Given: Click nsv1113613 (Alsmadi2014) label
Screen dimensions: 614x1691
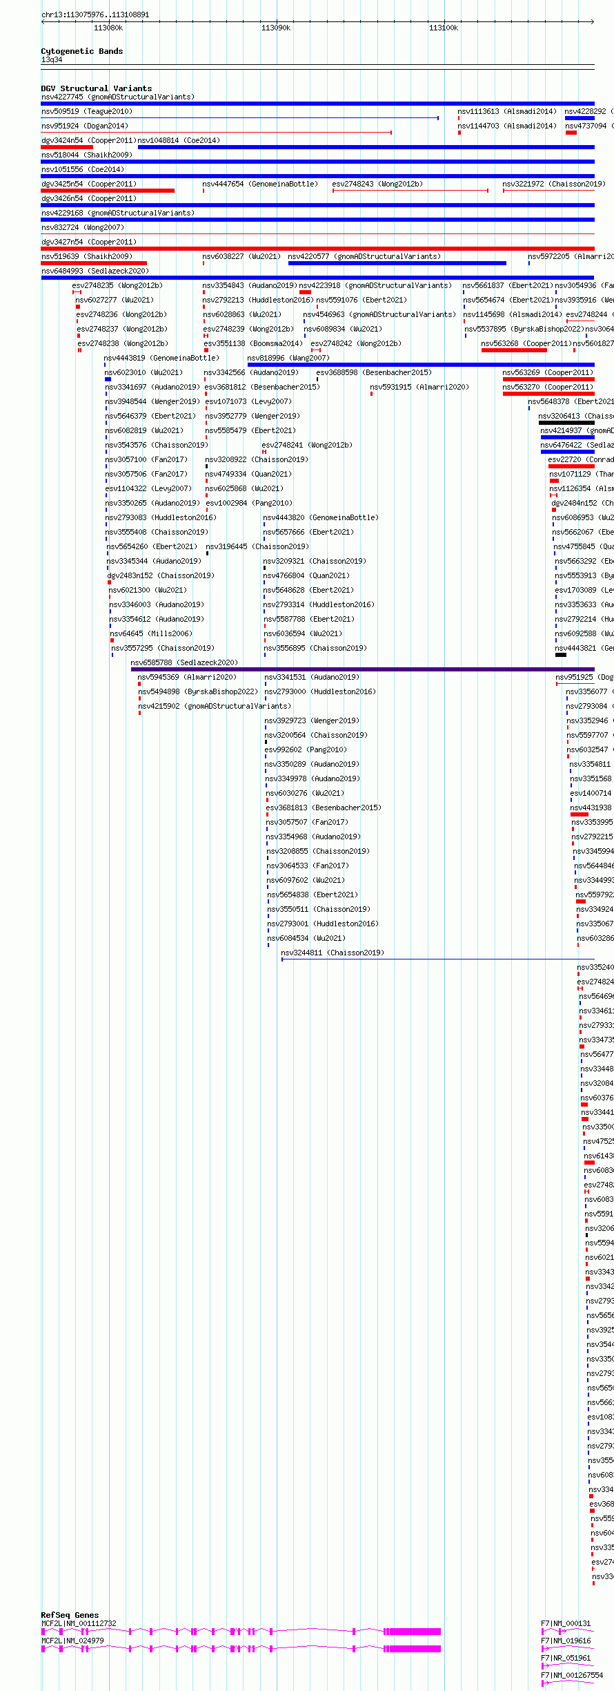Looking at the screenshot, I should (x=507, y=111).
